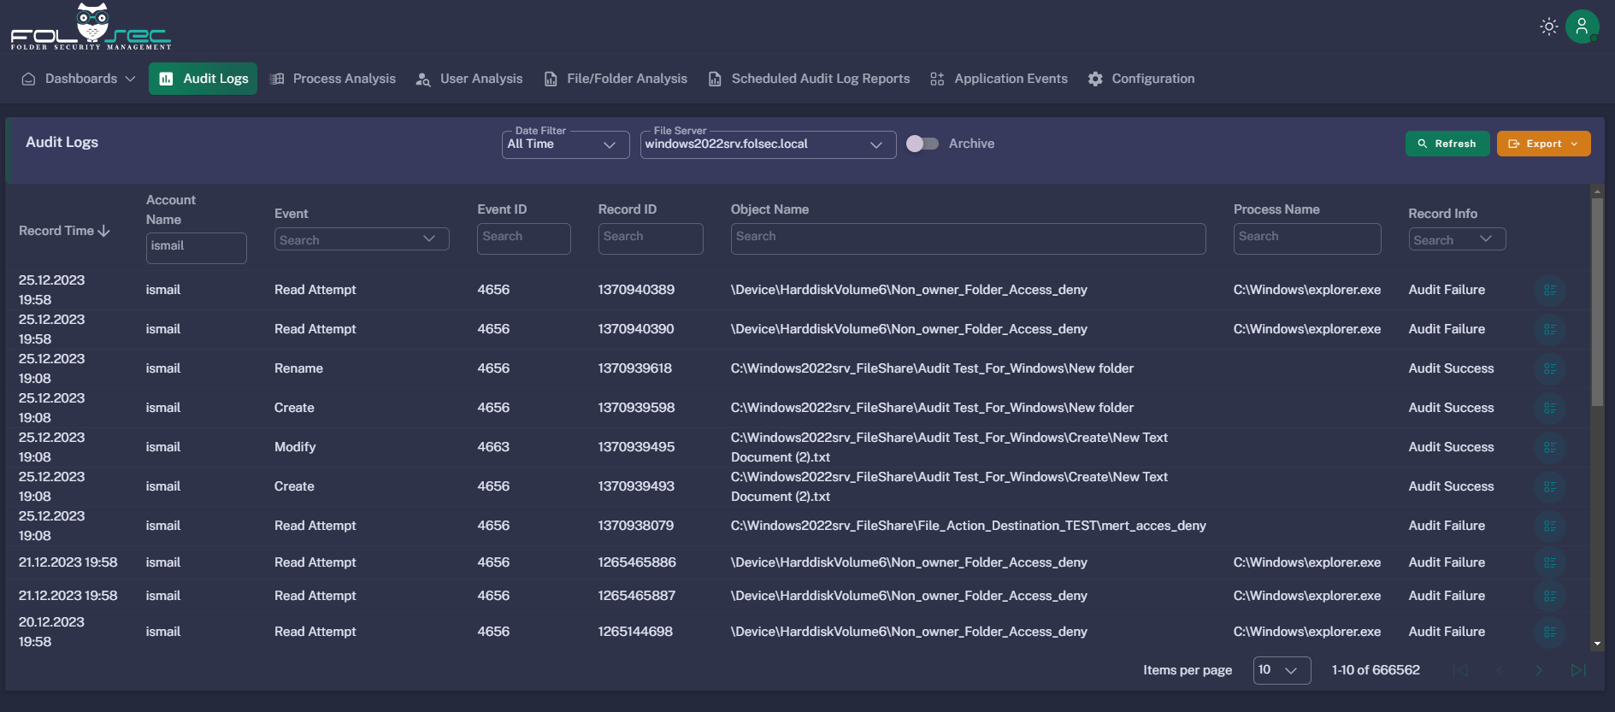Viewport: 1615px width, 712px height.
Task: Go to the first page of results
Action: [1460, 670]
